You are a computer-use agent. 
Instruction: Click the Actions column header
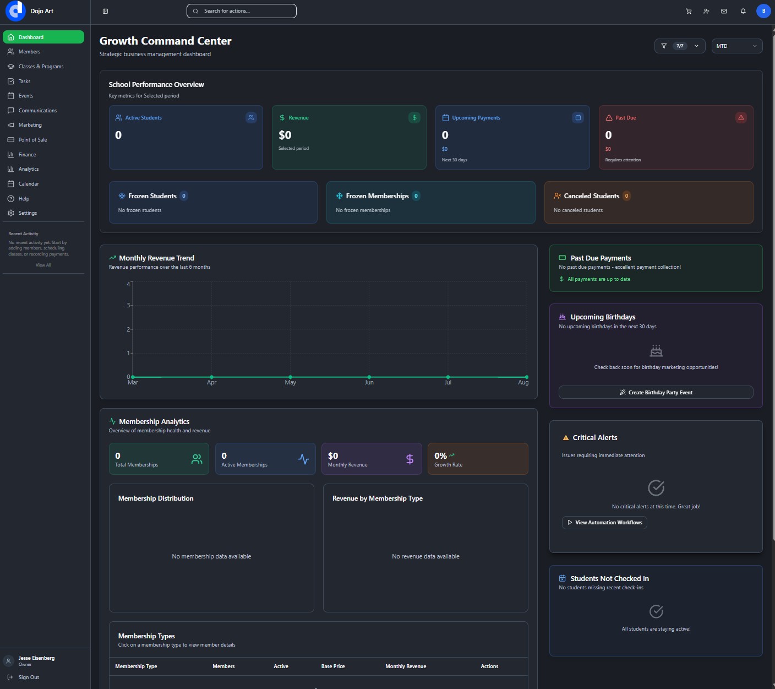[489, 666]
